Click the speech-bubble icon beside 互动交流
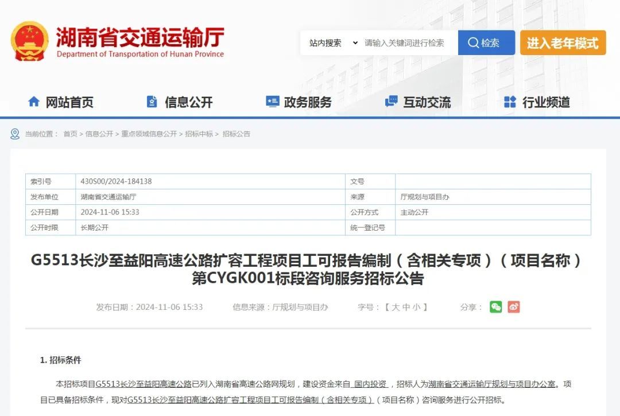The width and height of the screenshot is (620, 416). [391, 102]
